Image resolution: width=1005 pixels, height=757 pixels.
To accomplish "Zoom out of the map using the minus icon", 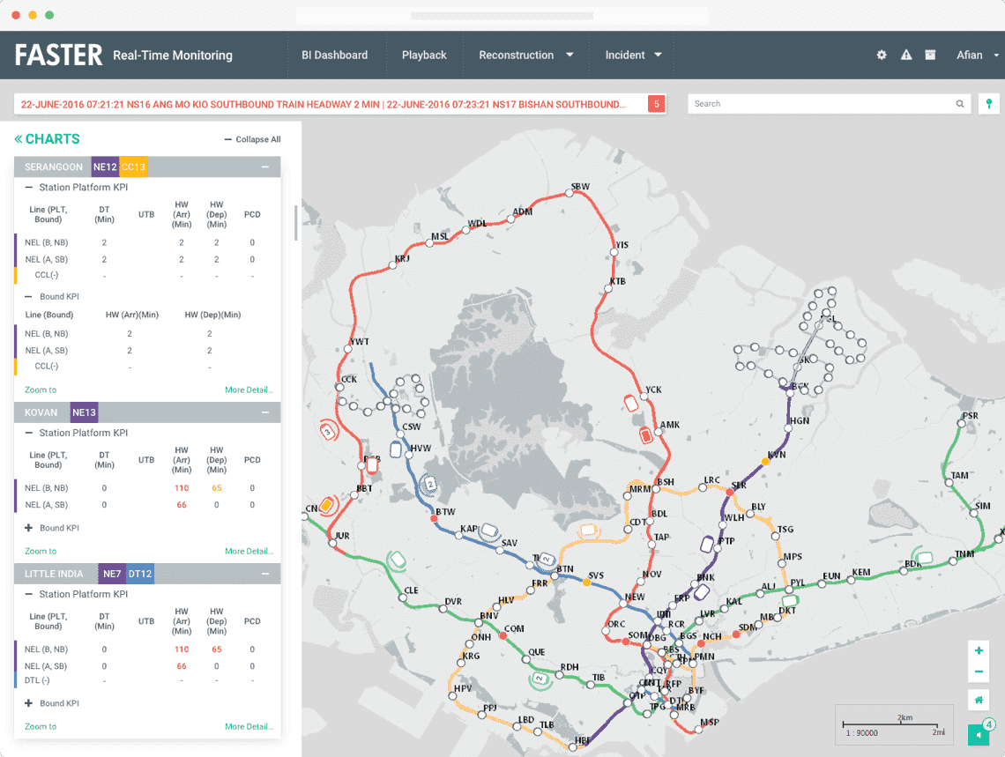I will (x=979, y=671).
